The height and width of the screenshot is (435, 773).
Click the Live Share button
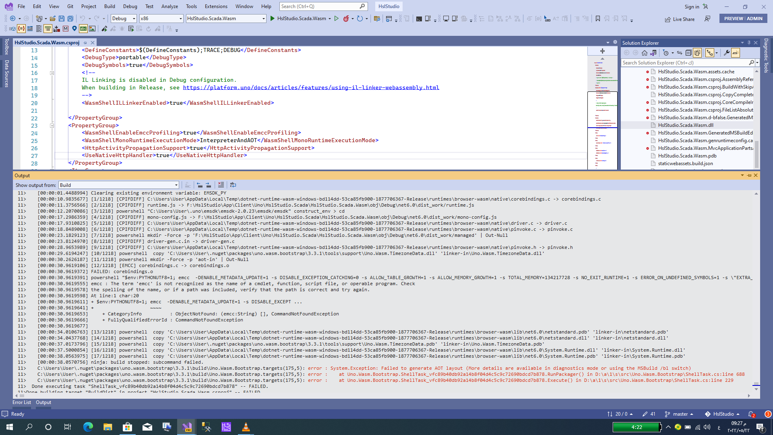point(680,19)
